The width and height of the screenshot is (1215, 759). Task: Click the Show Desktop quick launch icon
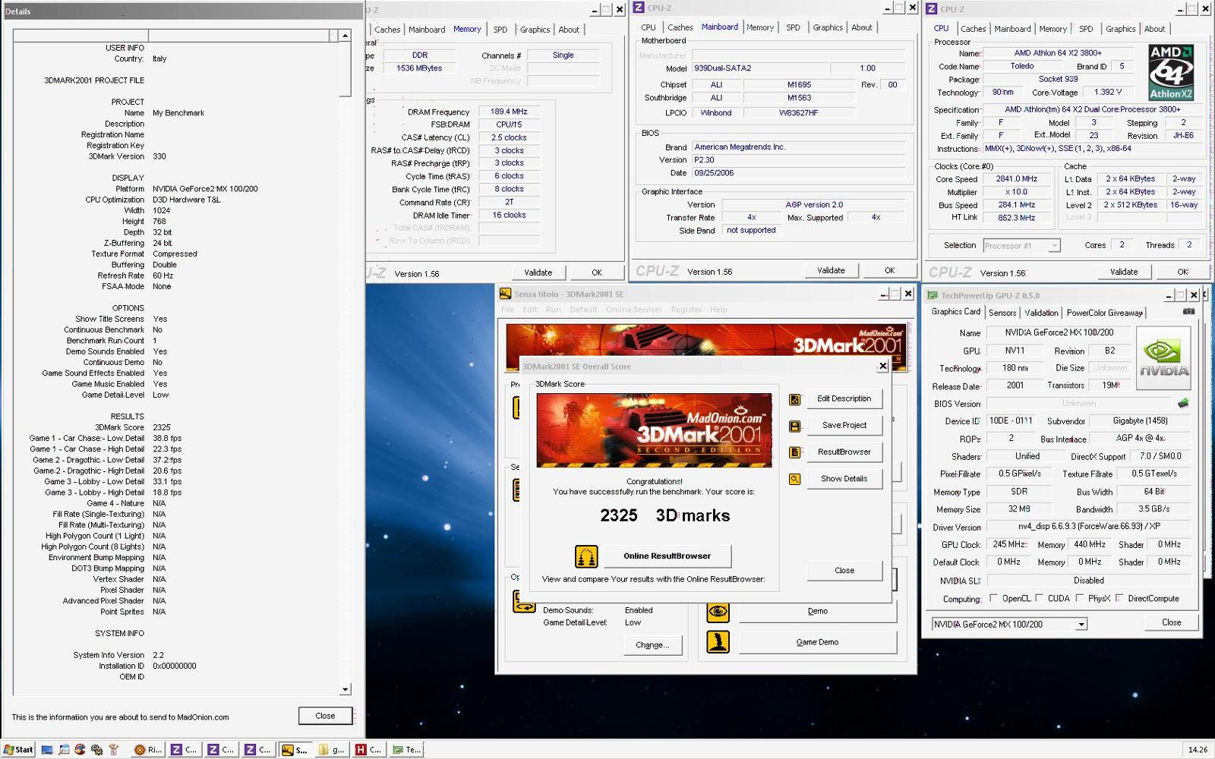pyautogui.click(x=47, y=749)
